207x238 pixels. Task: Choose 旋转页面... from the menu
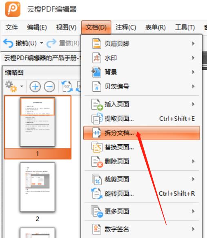pyautogui.click(x=142, y=194)
